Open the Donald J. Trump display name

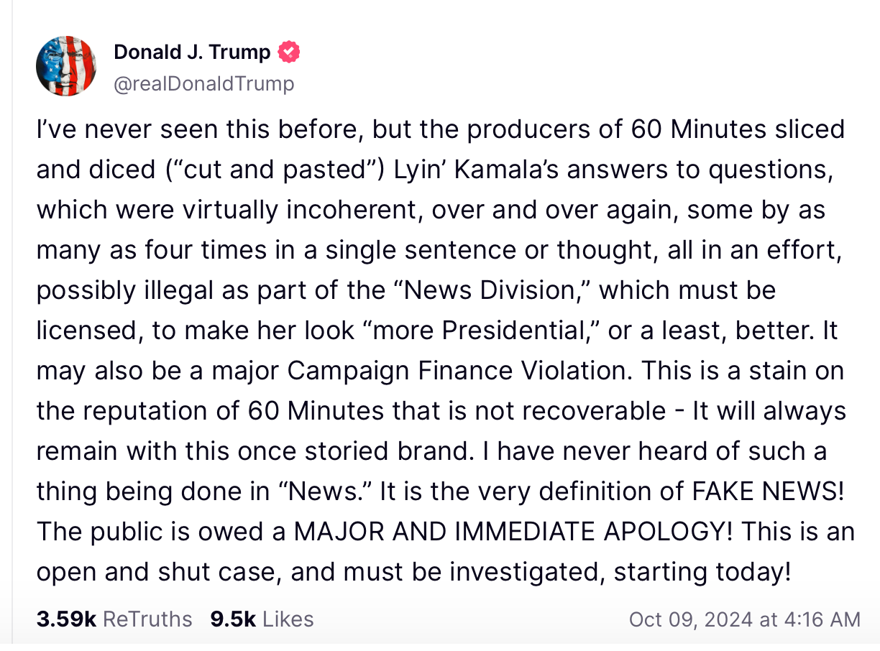[x=192, y=52]
